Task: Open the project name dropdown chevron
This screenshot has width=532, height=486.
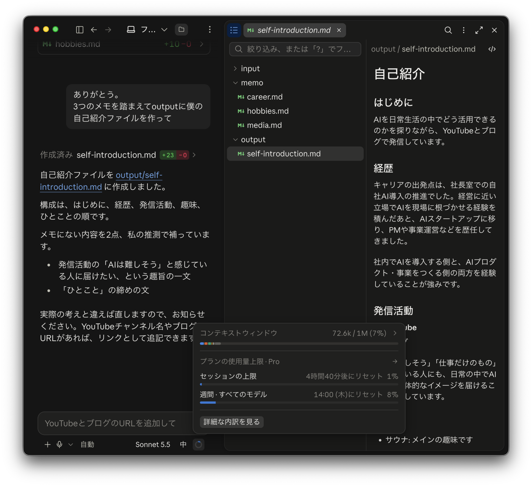Action: tap(164, 30)
